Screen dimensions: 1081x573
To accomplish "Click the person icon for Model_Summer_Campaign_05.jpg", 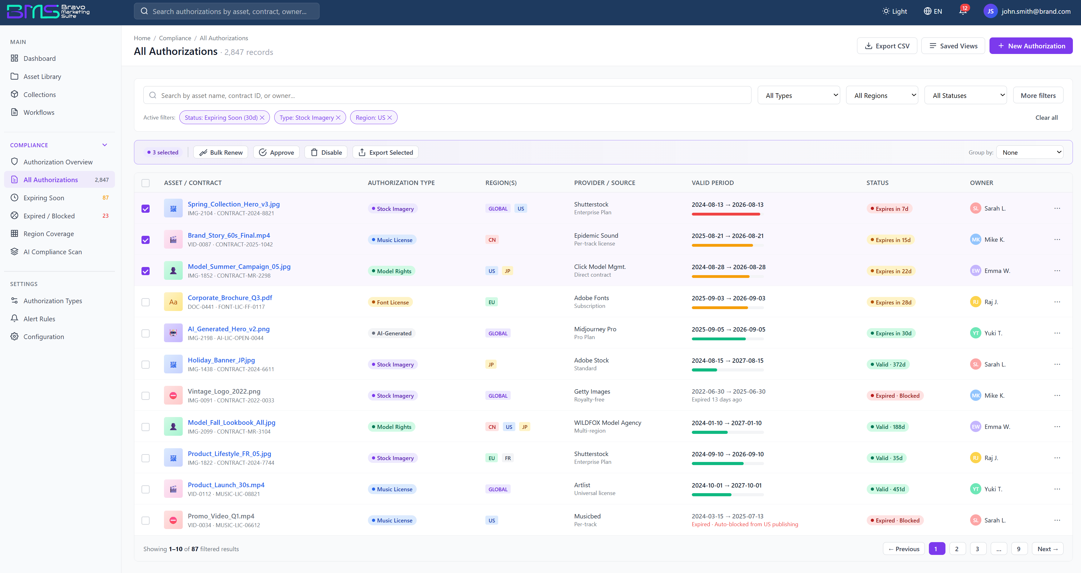I will tap(173, 271).
